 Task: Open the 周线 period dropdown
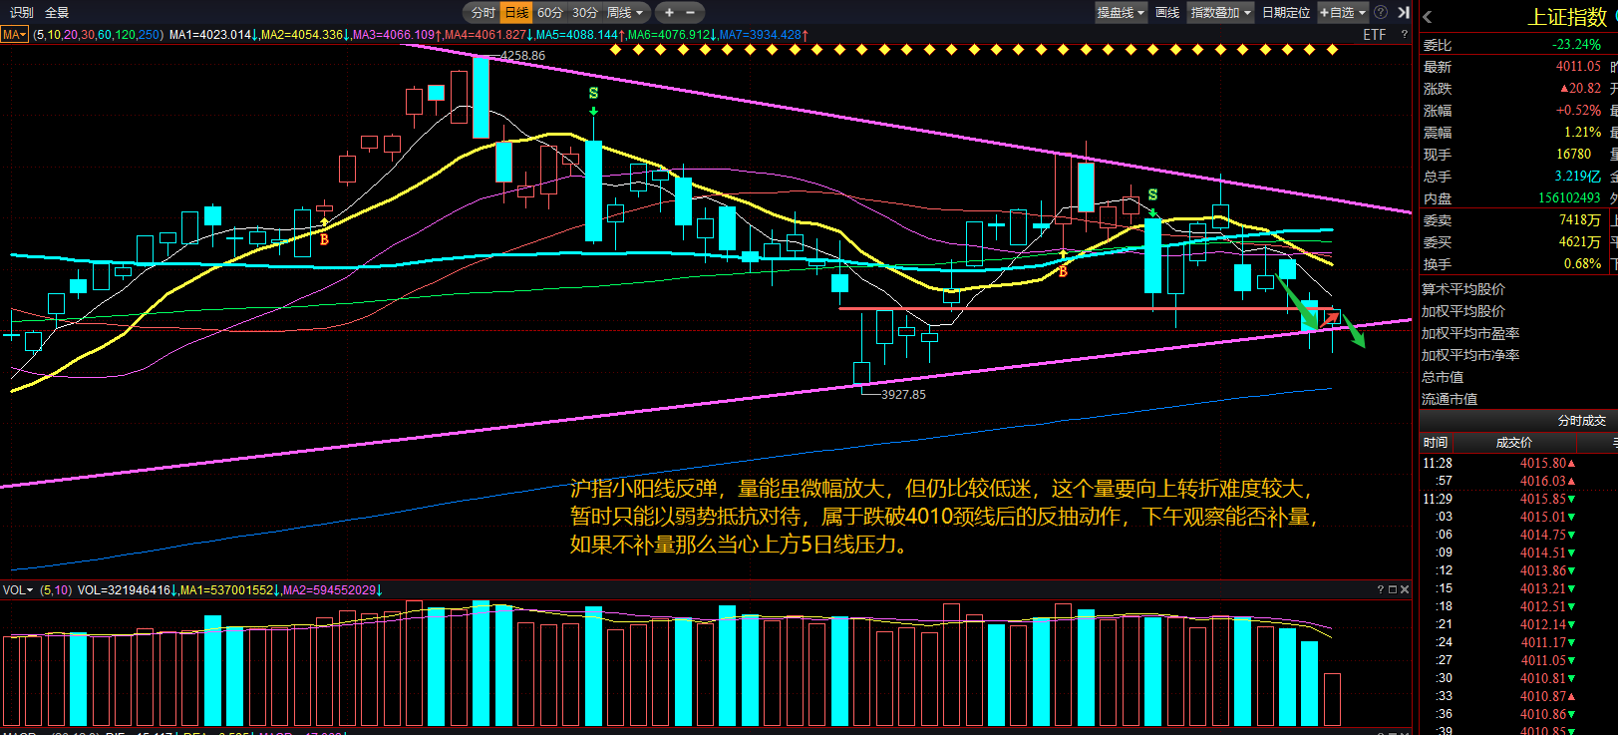coord(626,13)
